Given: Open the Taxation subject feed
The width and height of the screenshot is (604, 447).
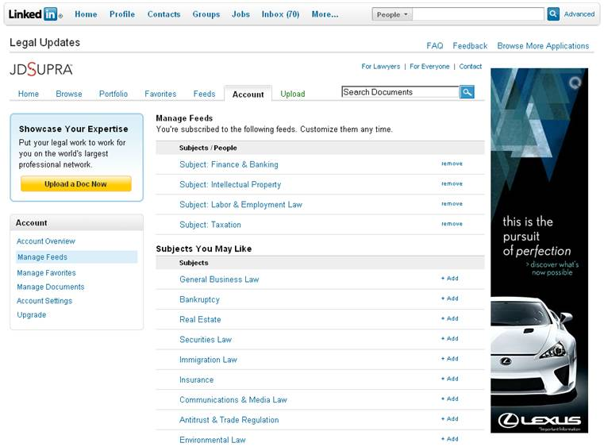Looking at the screenshot, I should click(x=210, y=225).
